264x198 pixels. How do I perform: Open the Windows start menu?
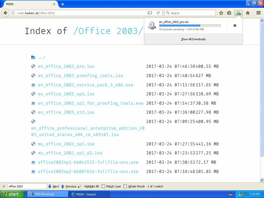tap(12, 194)
